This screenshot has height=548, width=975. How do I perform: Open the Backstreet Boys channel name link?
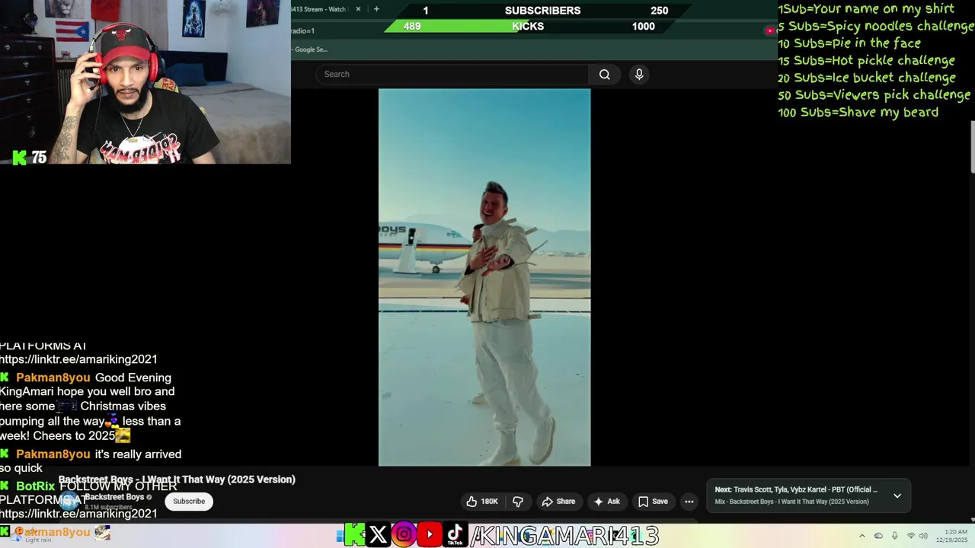pos(114,497)
